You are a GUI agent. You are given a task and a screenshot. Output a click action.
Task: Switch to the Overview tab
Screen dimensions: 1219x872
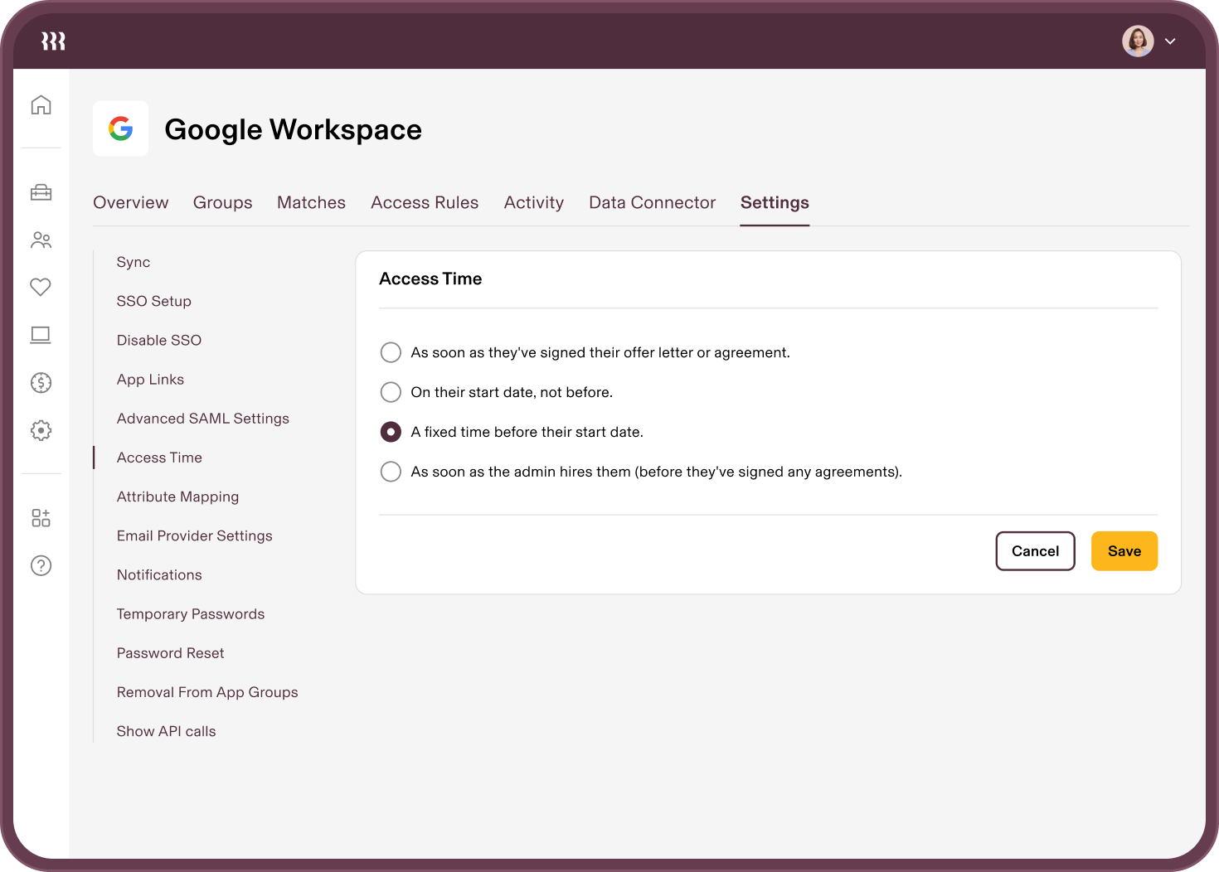[131, 202]
